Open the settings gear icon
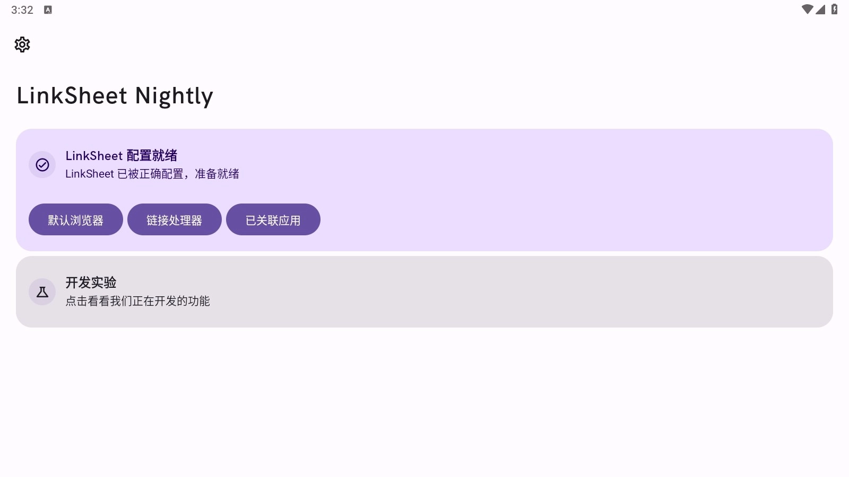849x477 pixels. [22, 45]
